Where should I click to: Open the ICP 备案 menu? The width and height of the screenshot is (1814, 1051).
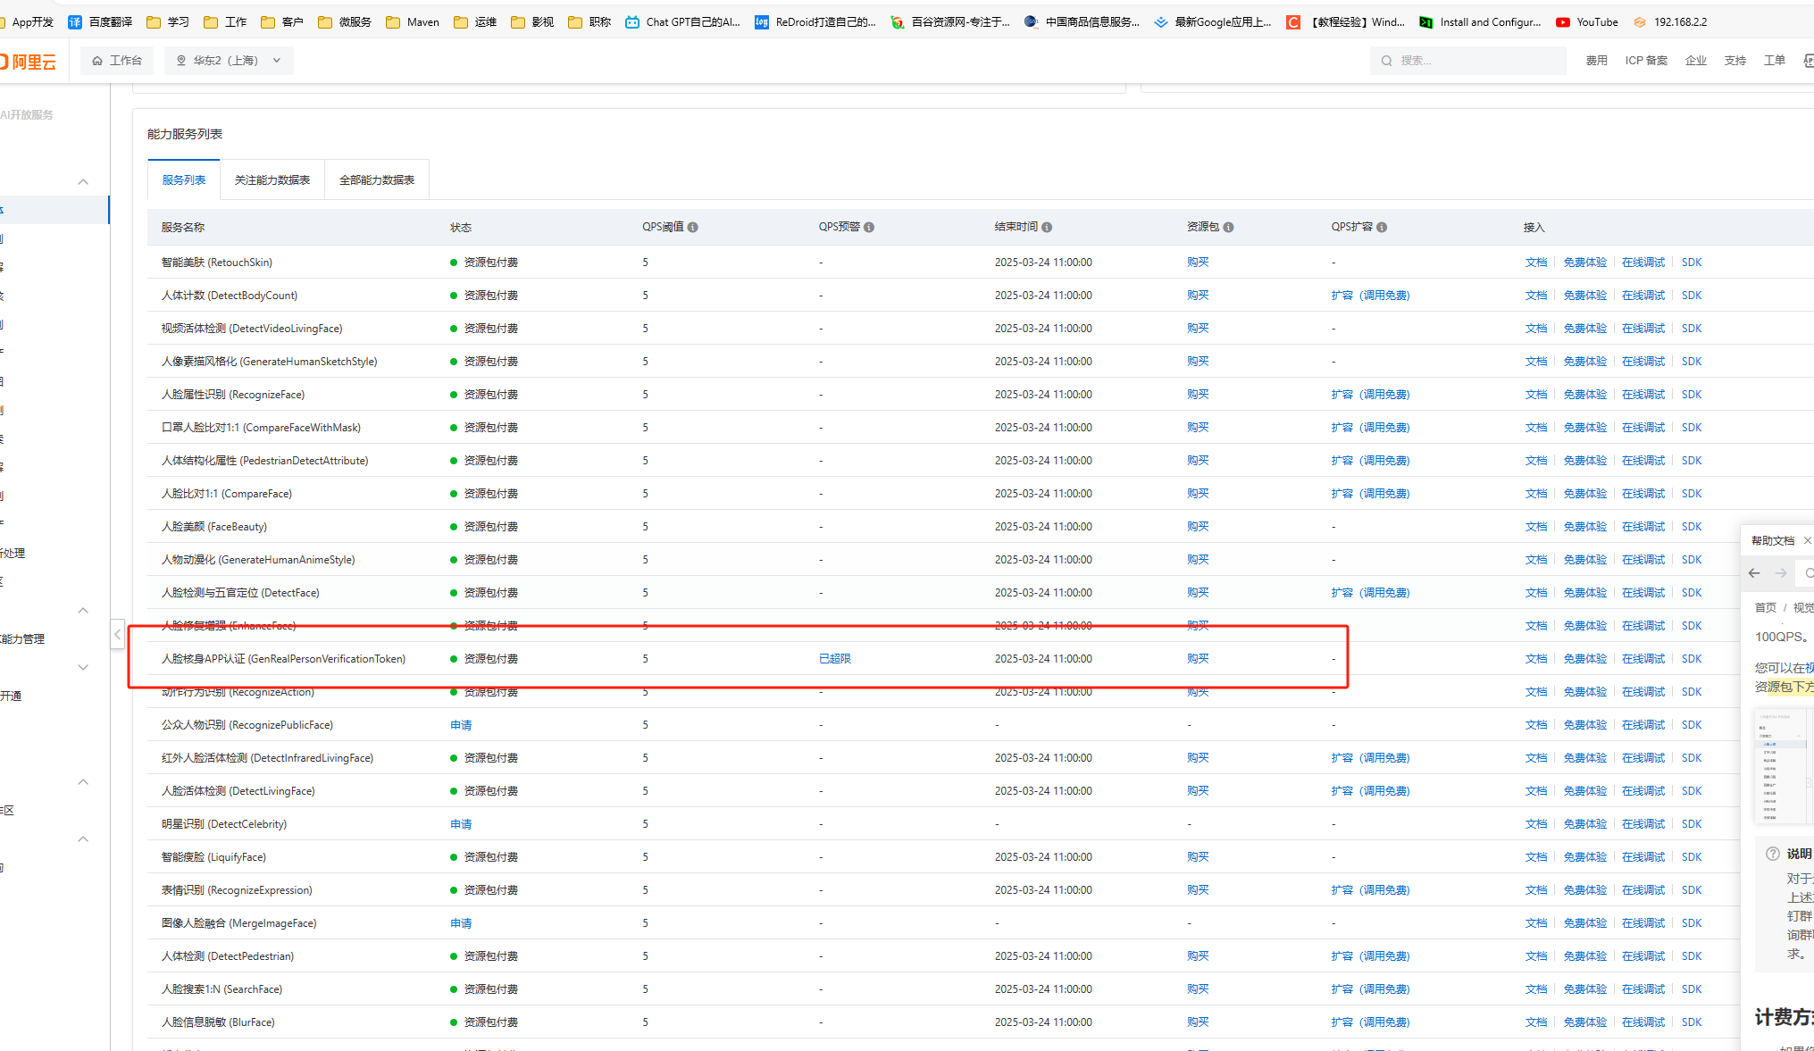point(1646,61)
